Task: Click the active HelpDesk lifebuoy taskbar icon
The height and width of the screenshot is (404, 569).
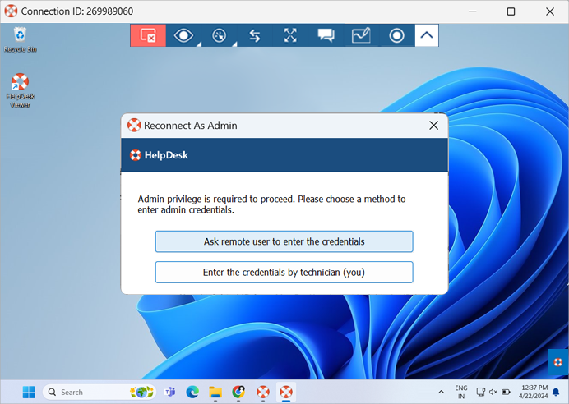Action: click(x=286, y=392)
